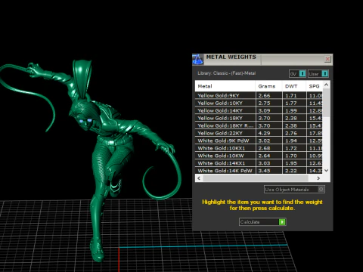Click the 3.45 grams cell
This screenshot has height=272, width=363.
coord(268,171)
